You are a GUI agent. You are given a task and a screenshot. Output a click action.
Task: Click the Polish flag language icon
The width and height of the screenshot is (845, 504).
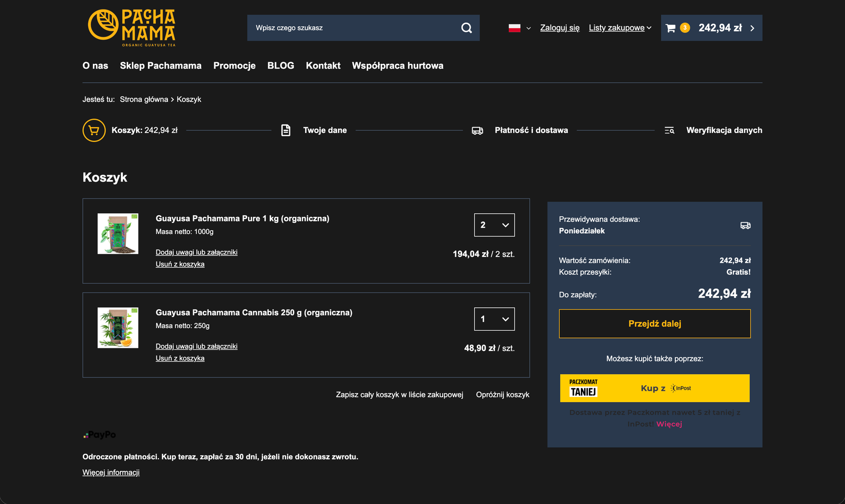[514, 28]
